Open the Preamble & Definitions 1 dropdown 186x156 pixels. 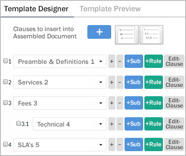(x=60, y=61)
